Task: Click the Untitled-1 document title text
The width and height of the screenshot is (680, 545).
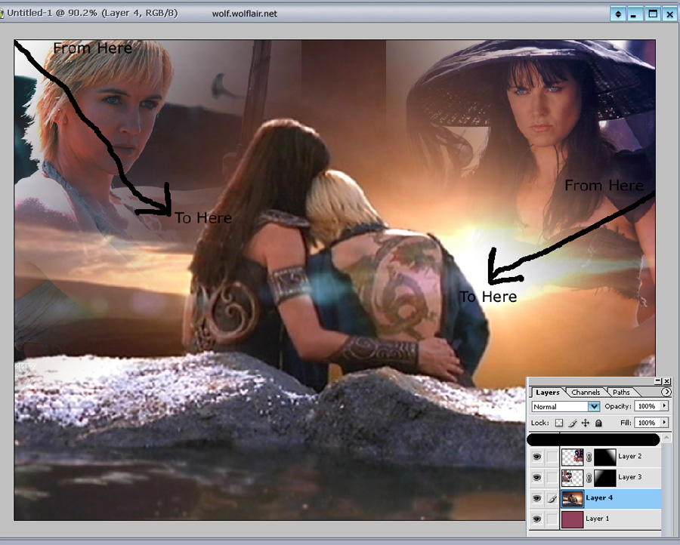Action: pyautogui.click(x=92, y=13)
